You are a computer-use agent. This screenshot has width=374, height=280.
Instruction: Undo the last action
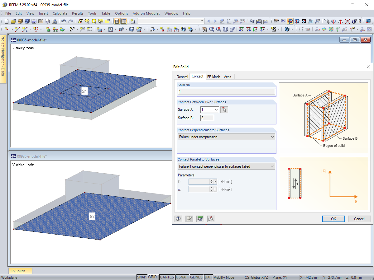pyautogui.click(x=64, y=21)
